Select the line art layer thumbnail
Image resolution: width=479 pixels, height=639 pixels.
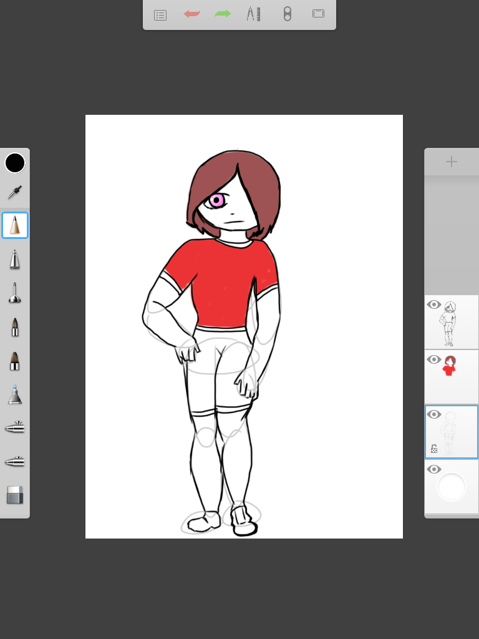pos(452,323)
